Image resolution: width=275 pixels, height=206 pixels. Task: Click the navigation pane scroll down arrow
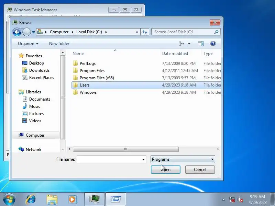[x=63, y=149]
